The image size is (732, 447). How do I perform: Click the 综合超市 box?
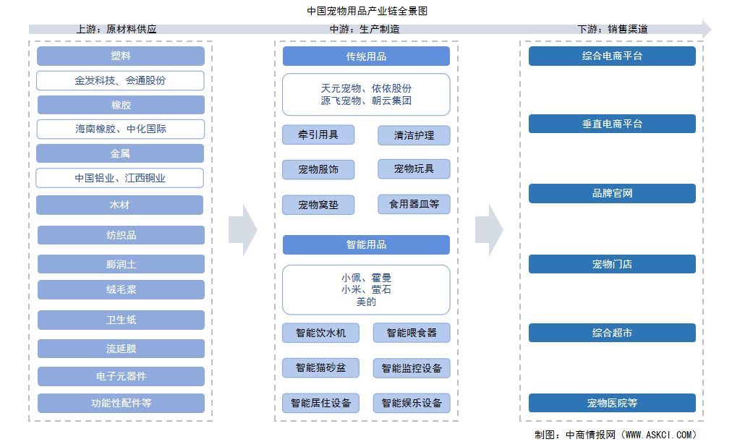[x=612, y=333]
